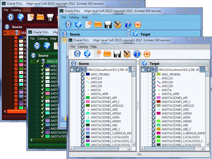Collapse the ORA tree root in red window
The height and width of the screenshot is (159, 212).
coord(5,33)
